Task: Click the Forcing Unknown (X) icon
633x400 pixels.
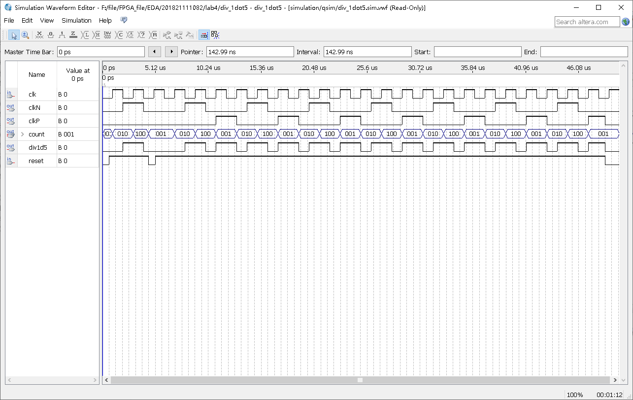Action: (39, 35)
